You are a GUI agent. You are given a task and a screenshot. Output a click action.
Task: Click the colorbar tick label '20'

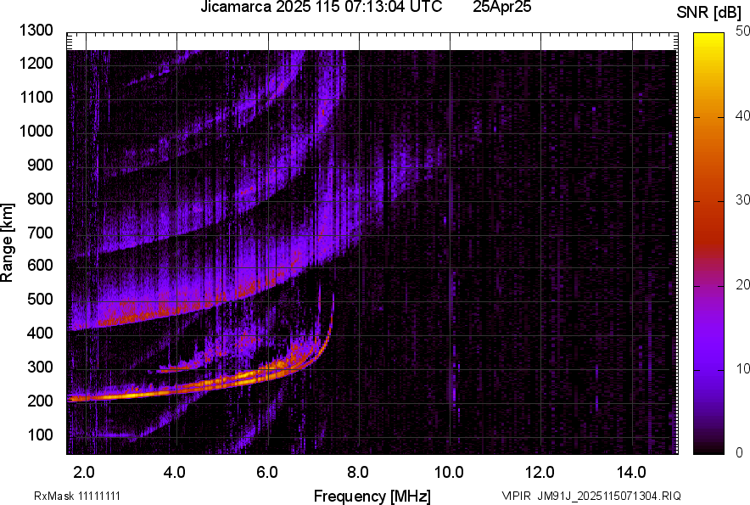pyautogui.click(x=742, y=285)
